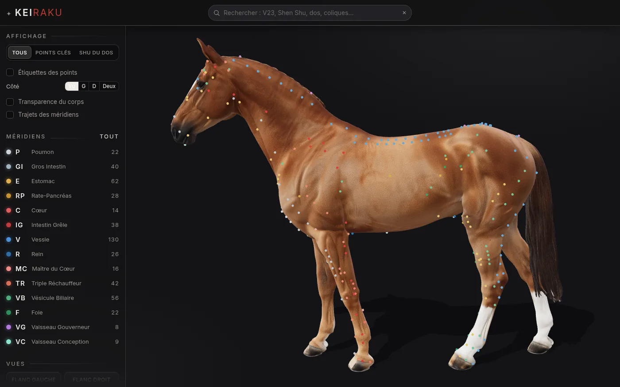620x387 pixels.
Task: Click the Poumon meridian color dot
Action: coord(8,152)
